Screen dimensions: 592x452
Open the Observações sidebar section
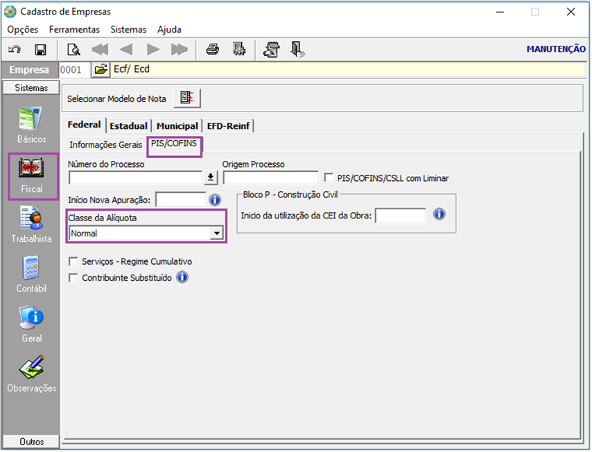pyautogui.click(x=31, y=374)
